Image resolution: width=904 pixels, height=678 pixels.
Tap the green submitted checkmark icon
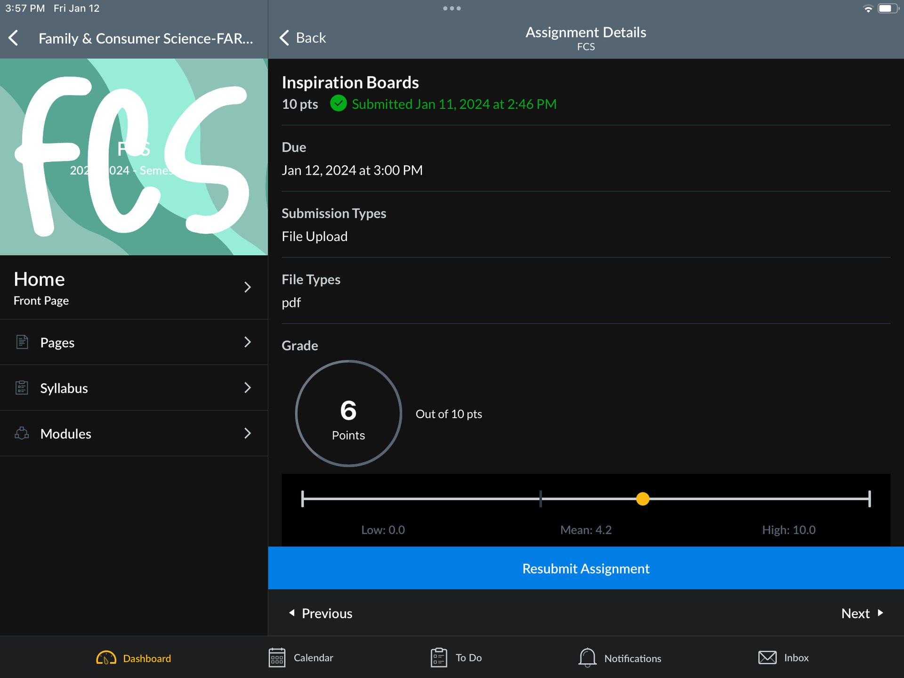338,104
